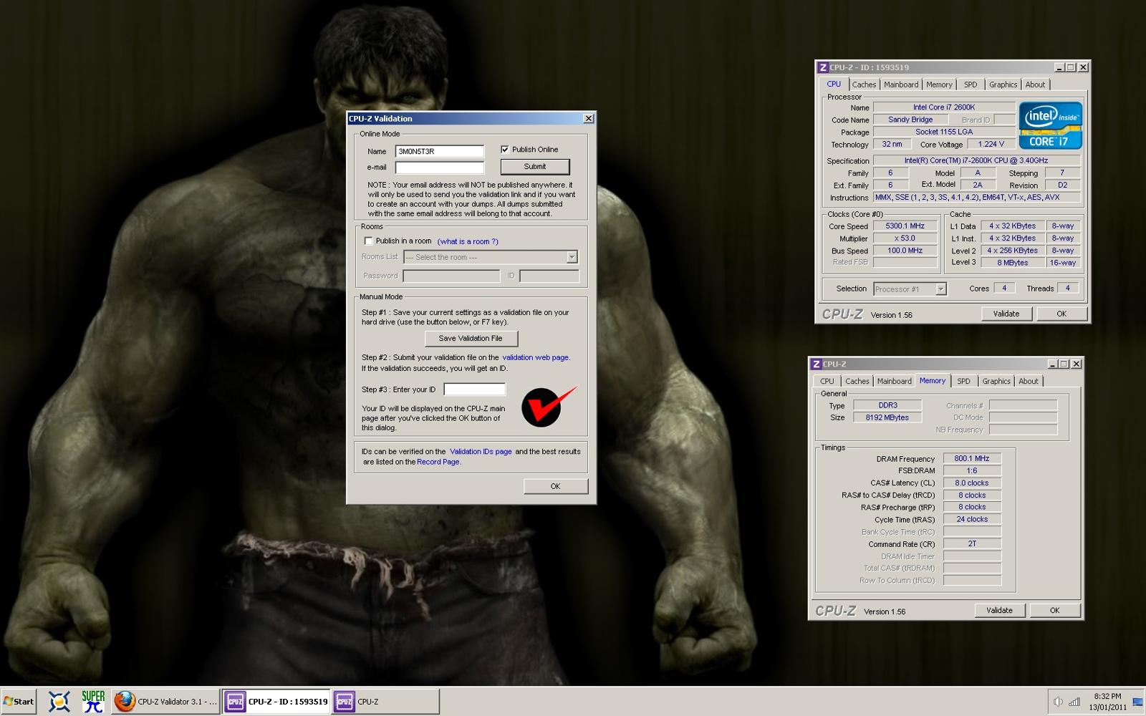The height and width of the screenshot is (716, 1146).
Task: Click the show desktop tray icon
Action: (x=1137, y=702)
